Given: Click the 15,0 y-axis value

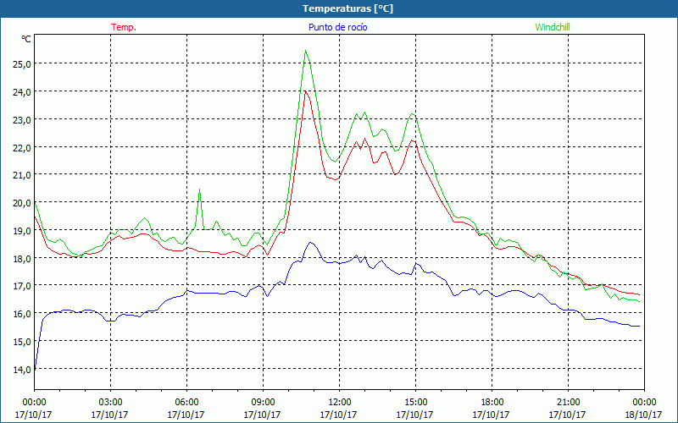Looking at the screenshot, I should [x=22, y=342].
